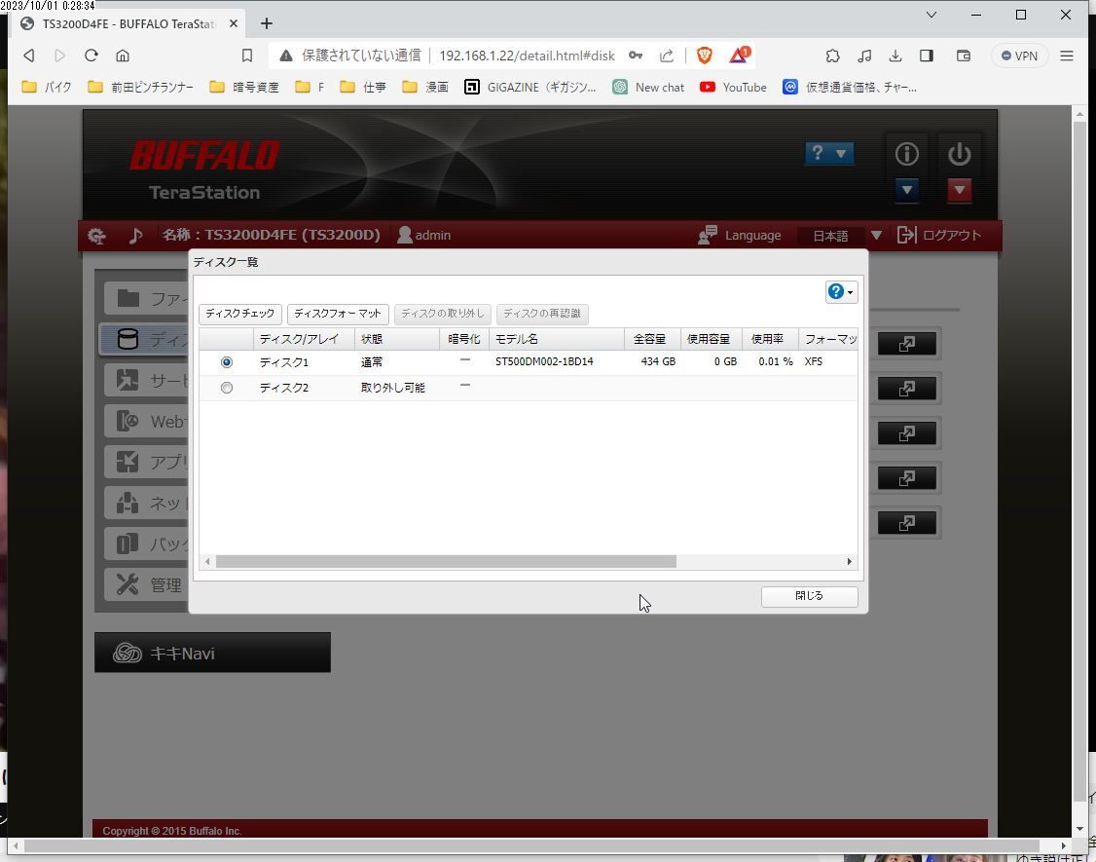Click the admin user label

tap(424, 235)
